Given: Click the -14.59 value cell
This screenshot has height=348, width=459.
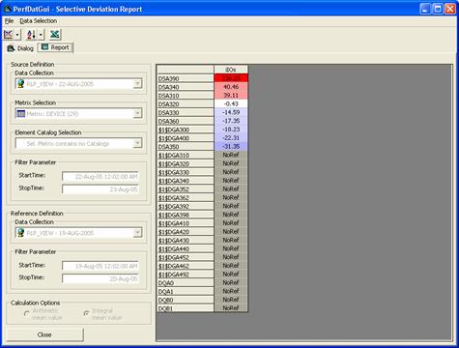Looking at the screenshot, I should click(231, 112).
